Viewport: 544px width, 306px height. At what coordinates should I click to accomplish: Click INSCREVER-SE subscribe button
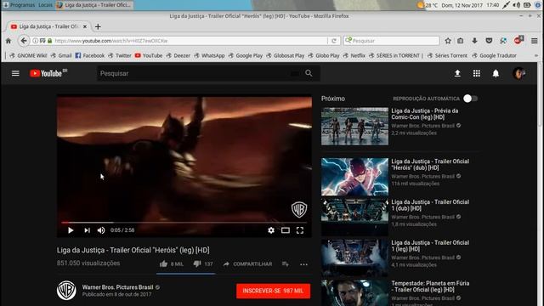(x=273, y=291)
